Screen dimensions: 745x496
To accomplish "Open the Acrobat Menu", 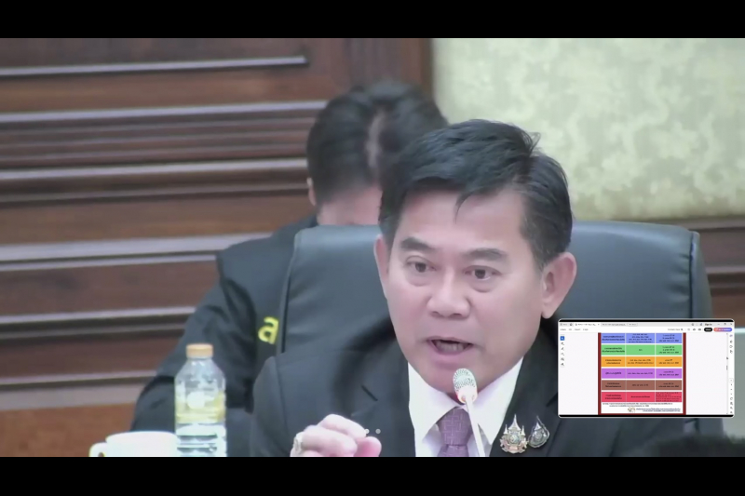I will [562, 329].
